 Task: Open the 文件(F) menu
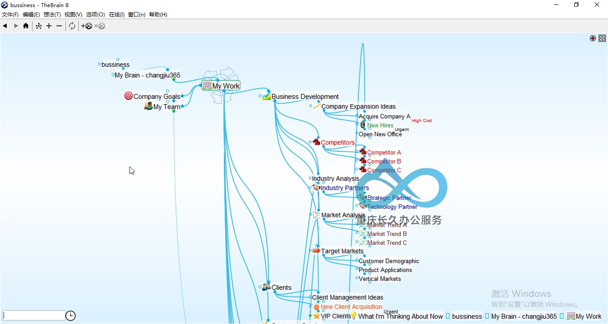[10, 15]
